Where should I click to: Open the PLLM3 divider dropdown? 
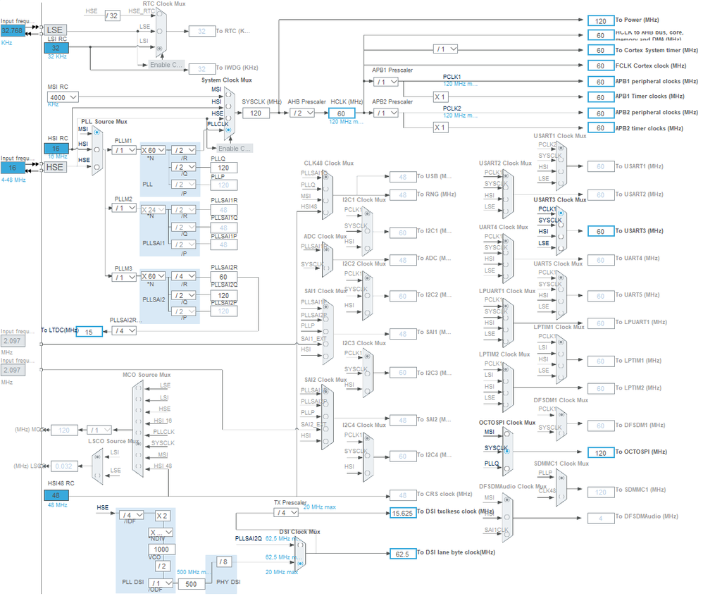(x=124, y=277)
